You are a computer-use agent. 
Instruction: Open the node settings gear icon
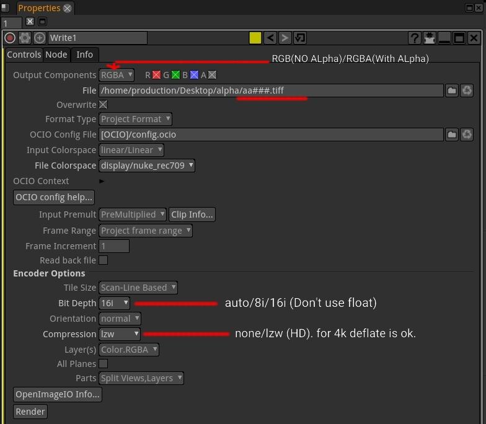tap(25, 38)
